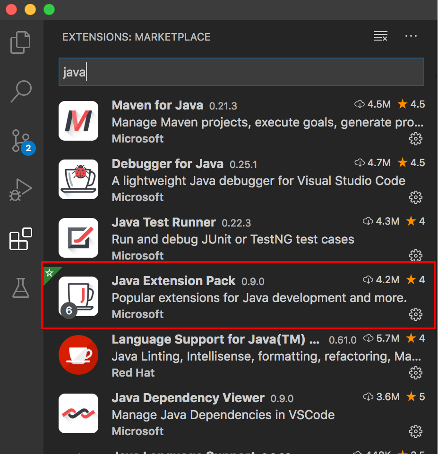Click the Java Extension Pack cup icon
Screen dimensions: 438x454
tap(78, 296)
